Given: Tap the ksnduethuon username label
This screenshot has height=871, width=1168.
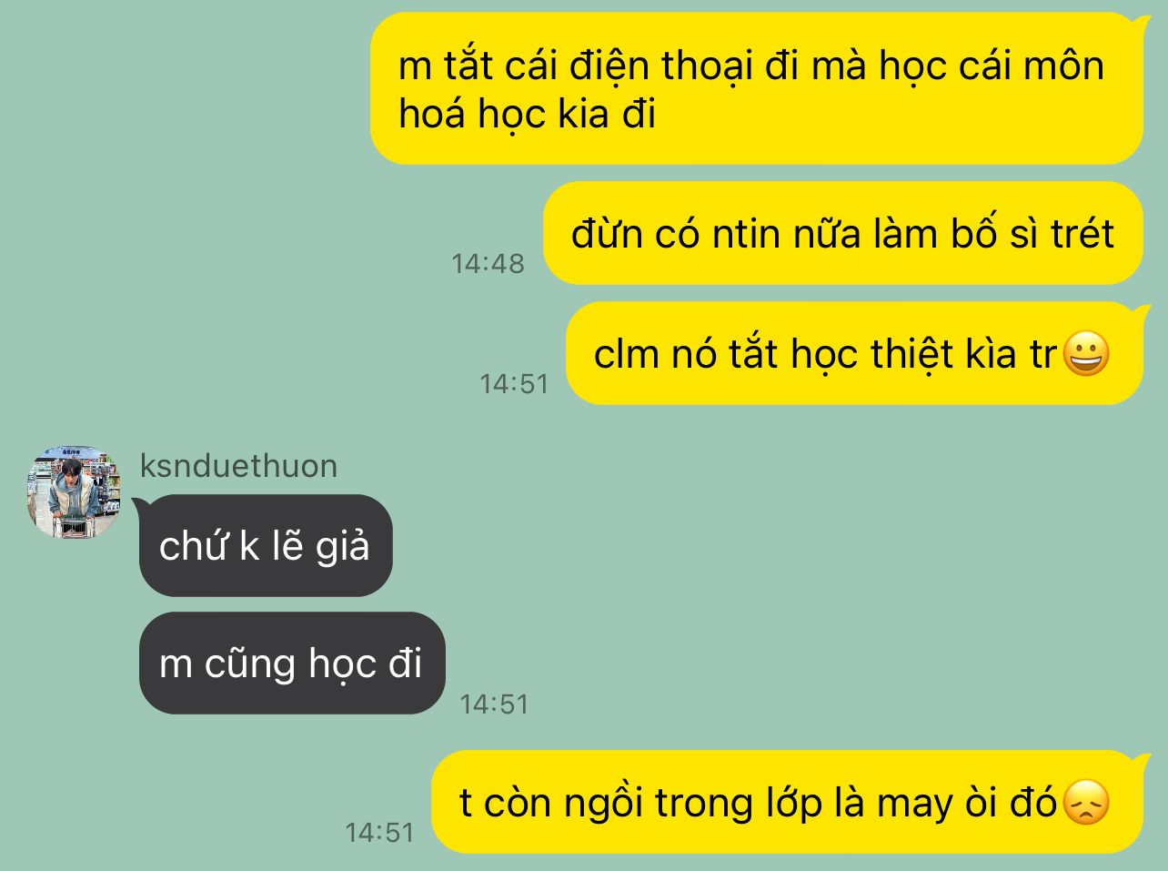Looking at the screenshot, I should 238,466.
